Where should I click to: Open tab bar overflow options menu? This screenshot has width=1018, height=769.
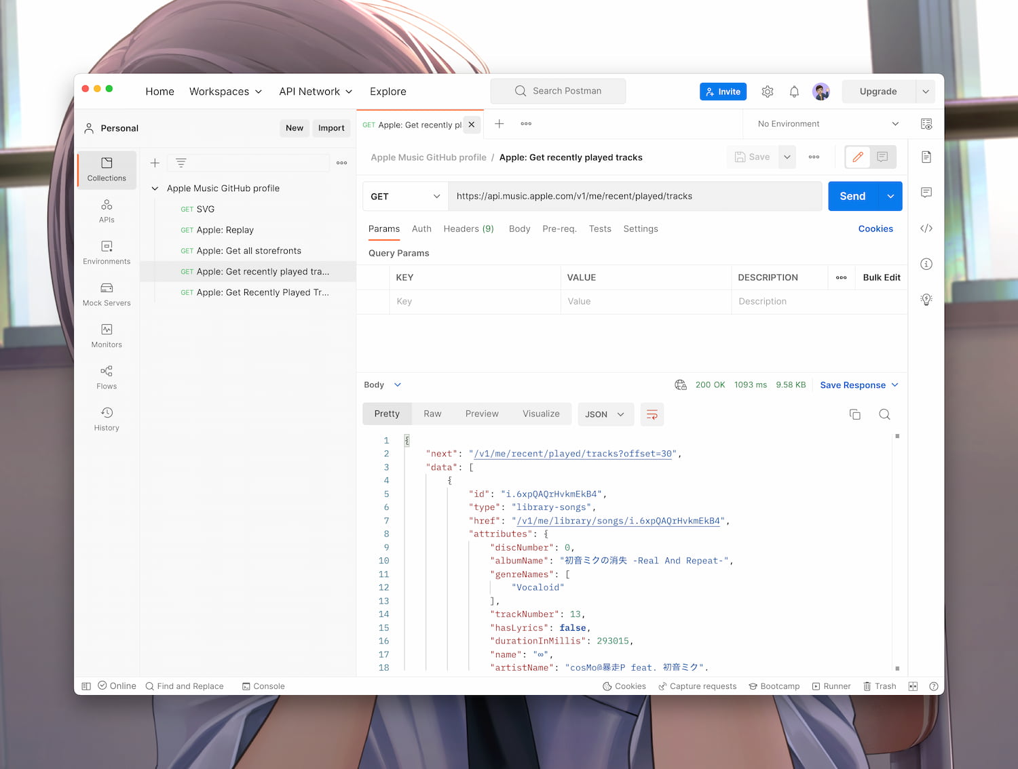pyautogui.click(x=526, y=123)
